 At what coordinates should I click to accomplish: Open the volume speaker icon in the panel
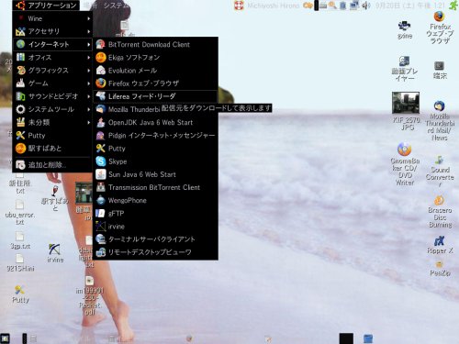(x=366, y=6)
